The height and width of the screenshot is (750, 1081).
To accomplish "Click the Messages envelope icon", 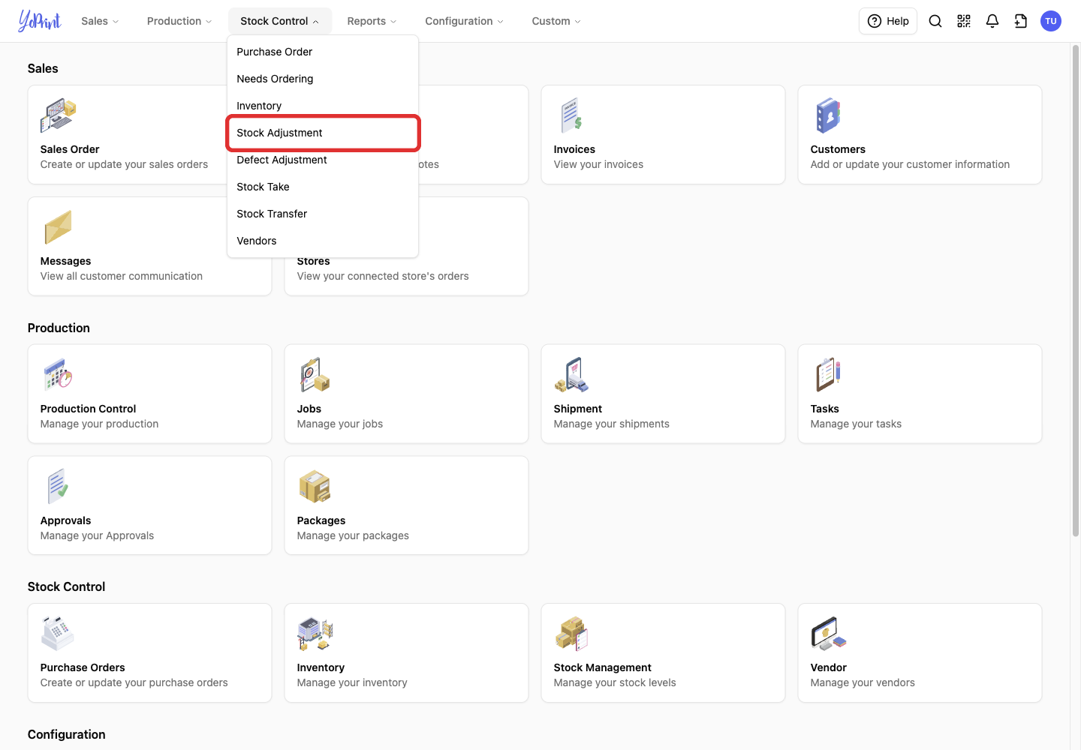I will pos(58,227).
